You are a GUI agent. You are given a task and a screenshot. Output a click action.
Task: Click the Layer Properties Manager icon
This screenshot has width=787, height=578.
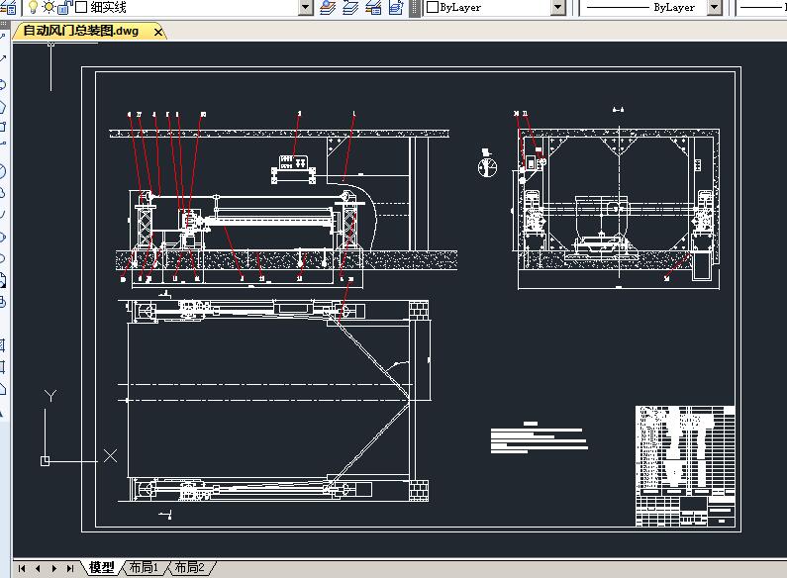[x=6, y=8]
